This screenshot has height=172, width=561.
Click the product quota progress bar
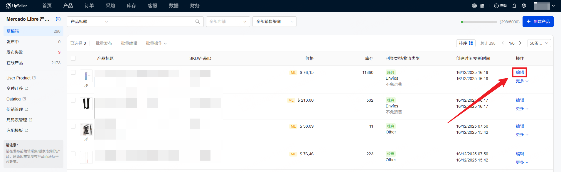coord(479,22)
